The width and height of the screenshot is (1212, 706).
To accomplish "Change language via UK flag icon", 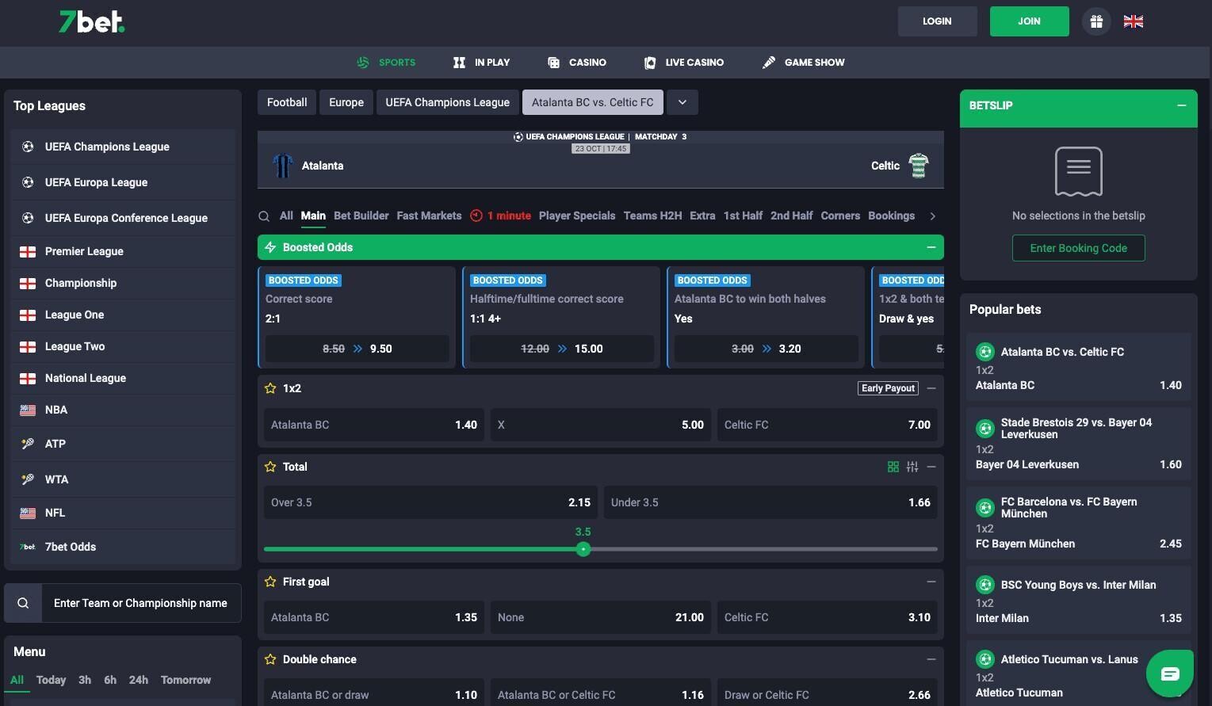I will [1134, 21].
